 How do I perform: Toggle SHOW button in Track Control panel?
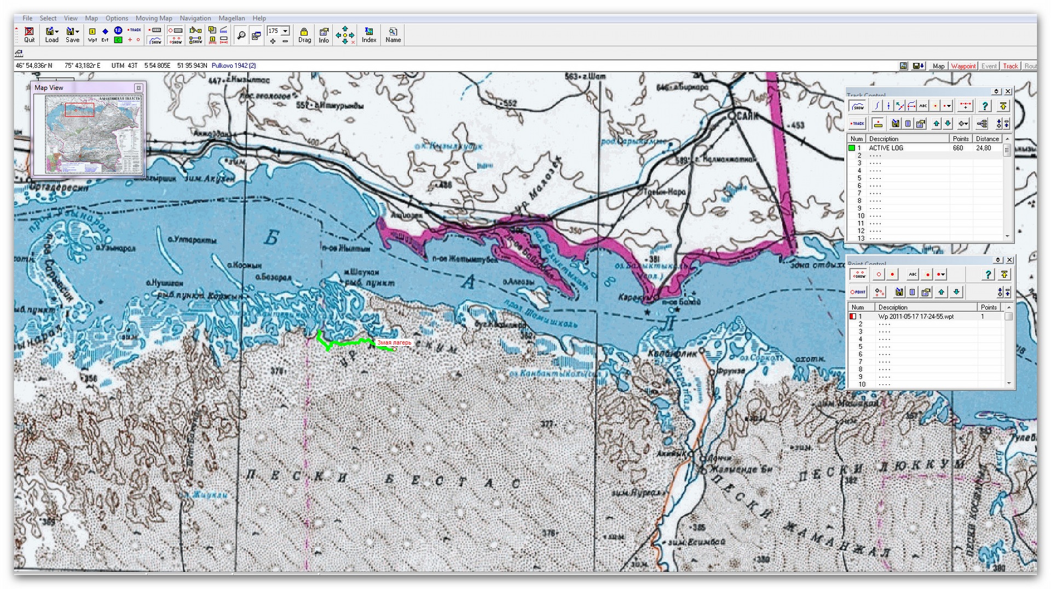point(858,106)
